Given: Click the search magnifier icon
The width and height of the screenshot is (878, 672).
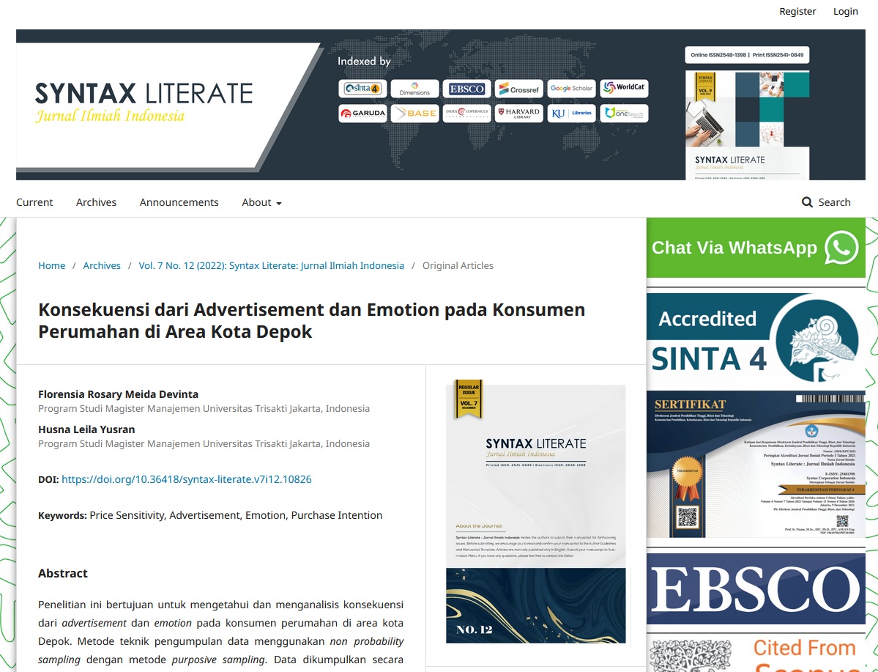Looking at the screenshot, I should tap(807, 202).
